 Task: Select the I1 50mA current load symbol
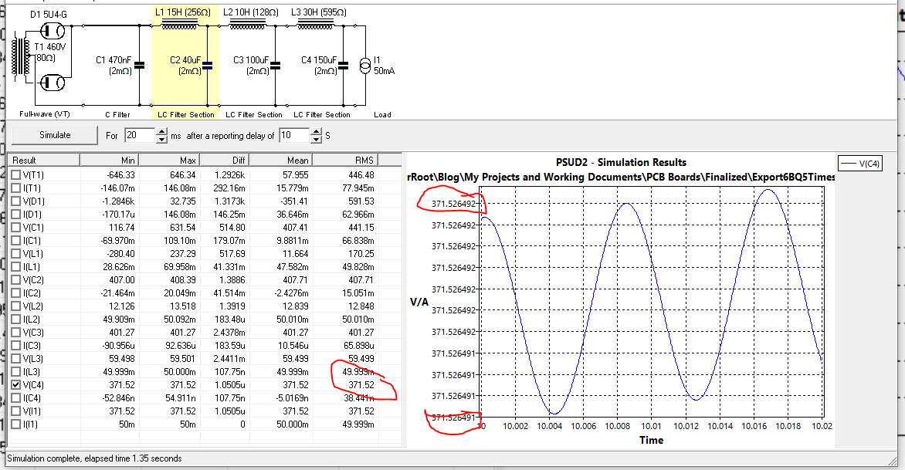point(364,66)
